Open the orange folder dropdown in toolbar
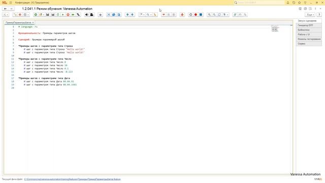The image size is (325, 183). [x=42, y=15]
